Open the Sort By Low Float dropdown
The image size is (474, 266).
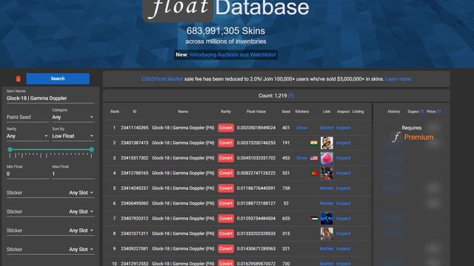[x=73, y=136]
